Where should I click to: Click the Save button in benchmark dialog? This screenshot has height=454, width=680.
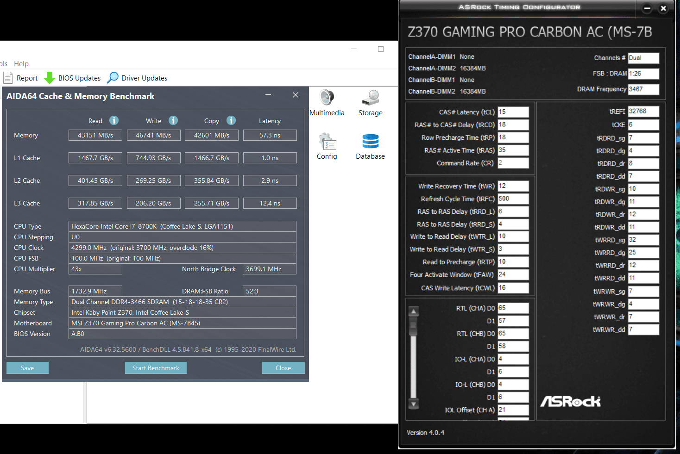(x=27, y=368)
